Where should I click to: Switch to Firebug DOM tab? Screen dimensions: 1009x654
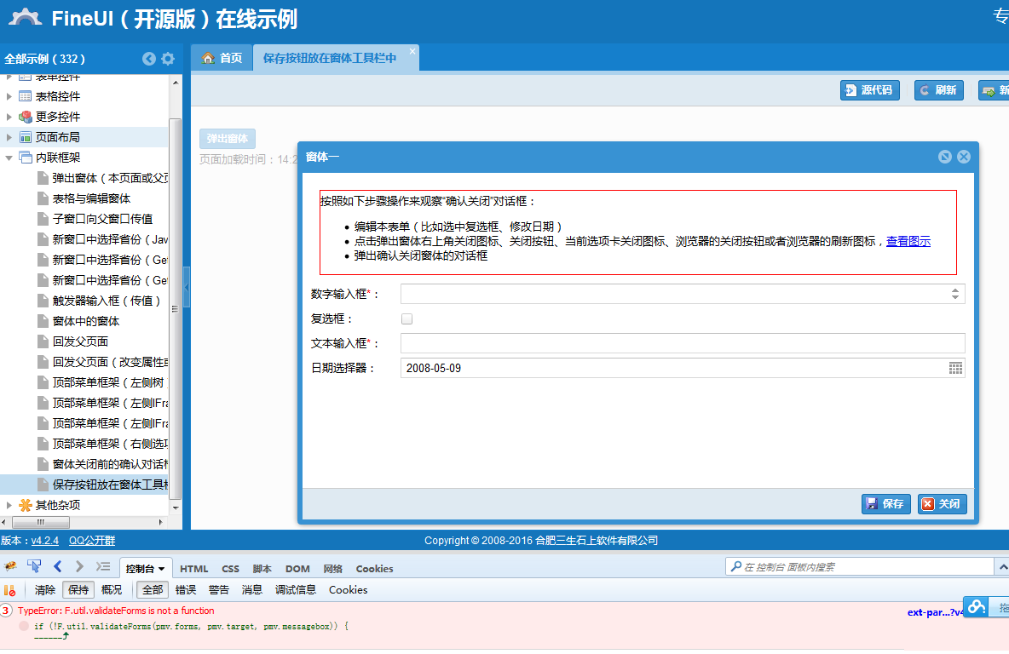tap(297, 569)
